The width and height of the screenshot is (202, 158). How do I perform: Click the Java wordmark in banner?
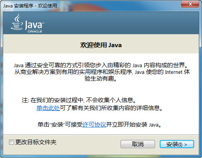(x=34, y=25)
